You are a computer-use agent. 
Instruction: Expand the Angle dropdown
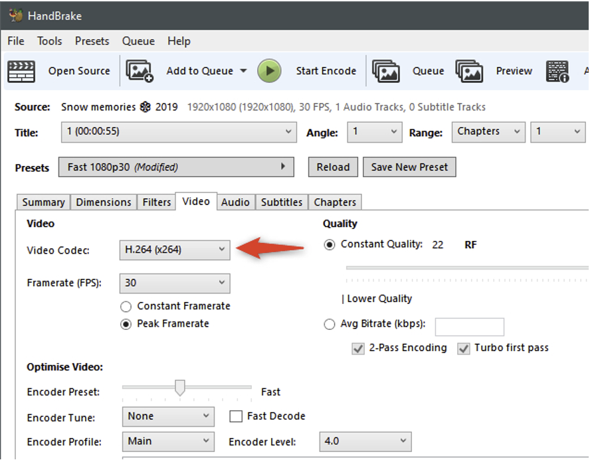pos(374,131)
